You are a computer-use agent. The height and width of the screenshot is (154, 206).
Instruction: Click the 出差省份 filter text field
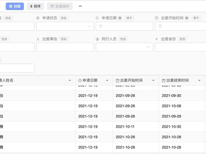(x=181, y=47)
